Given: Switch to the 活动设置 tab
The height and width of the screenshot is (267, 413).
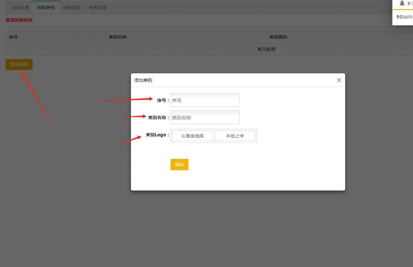Looking at the screenshot, I should 20,8.
